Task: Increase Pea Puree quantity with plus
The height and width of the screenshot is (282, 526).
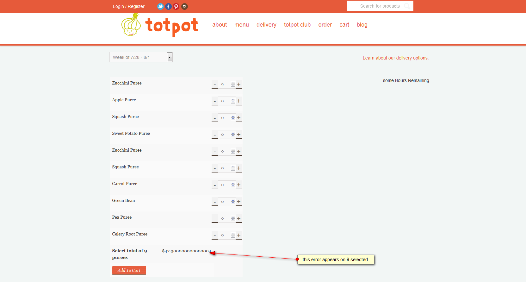Action: pos(239,219)
